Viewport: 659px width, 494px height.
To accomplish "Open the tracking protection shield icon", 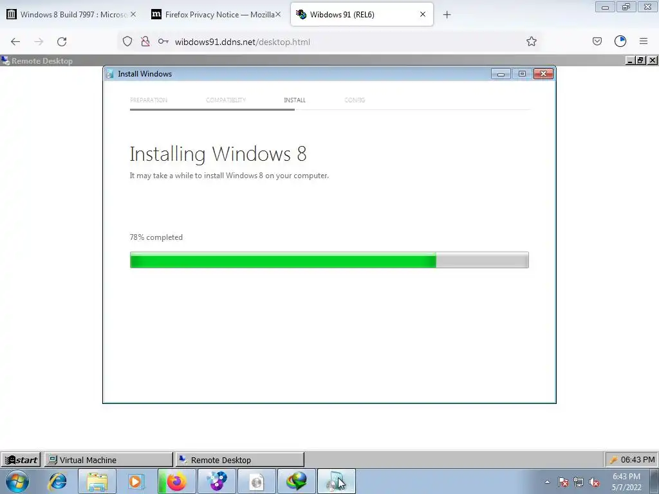I will pyautogui.click(x=127, y=42).
